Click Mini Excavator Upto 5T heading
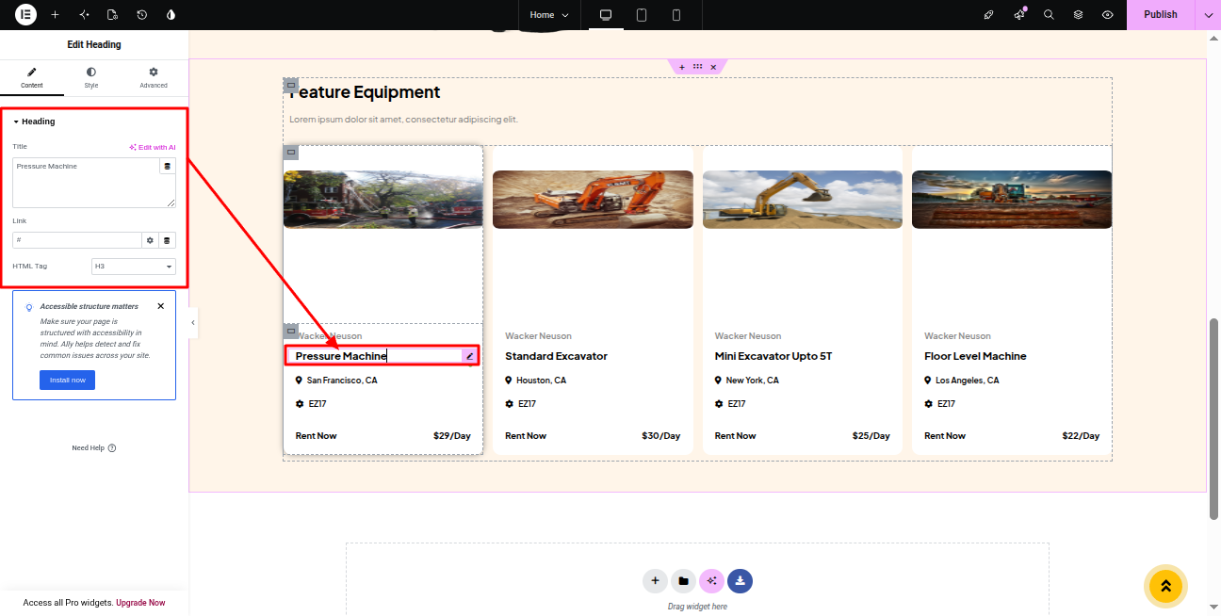The height and width of the screenshot is (616, 1221). tap(773, 356)
